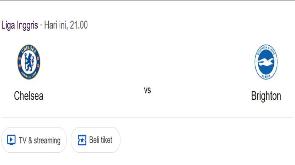Click the top border line of the card
This screenshot has width=295, height=165.
coord(147,0)
